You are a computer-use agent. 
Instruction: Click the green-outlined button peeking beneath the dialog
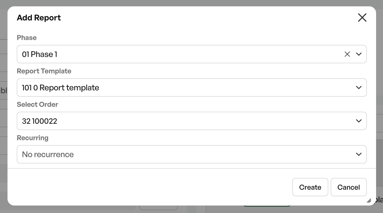click(x=267, y=206)
